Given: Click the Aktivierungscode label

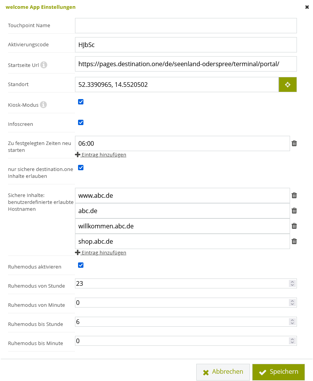Looking at the screenshot, I should tap(28, 45).
